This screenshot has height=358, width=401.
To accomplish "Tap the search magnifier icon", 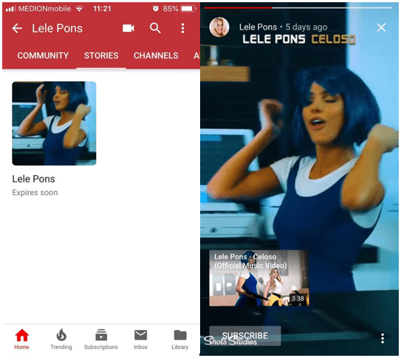I will click(x=155, y=28).
